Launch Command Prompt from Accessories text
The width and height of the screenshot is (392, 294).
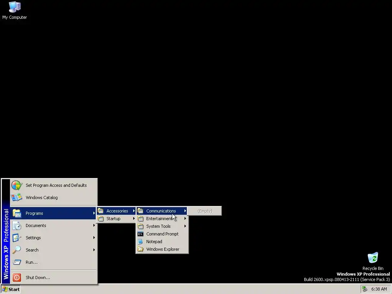(162, 234)
